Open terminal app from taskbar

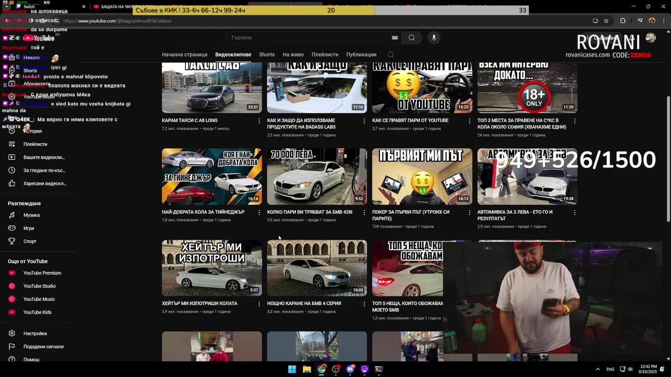tap(379, 369)
